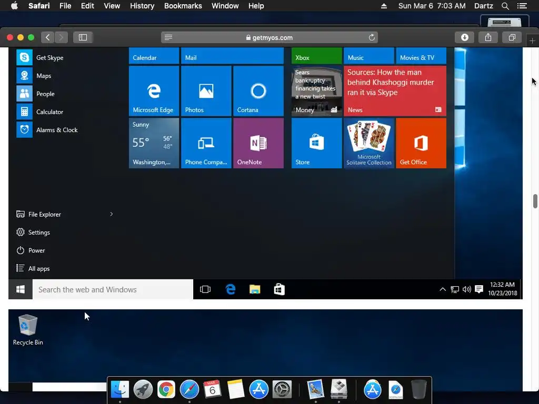The height and width of the screenshot is (404, 539).
Task: Click the taskbar clock showing 12:32 AM
Action: (503, 289)
